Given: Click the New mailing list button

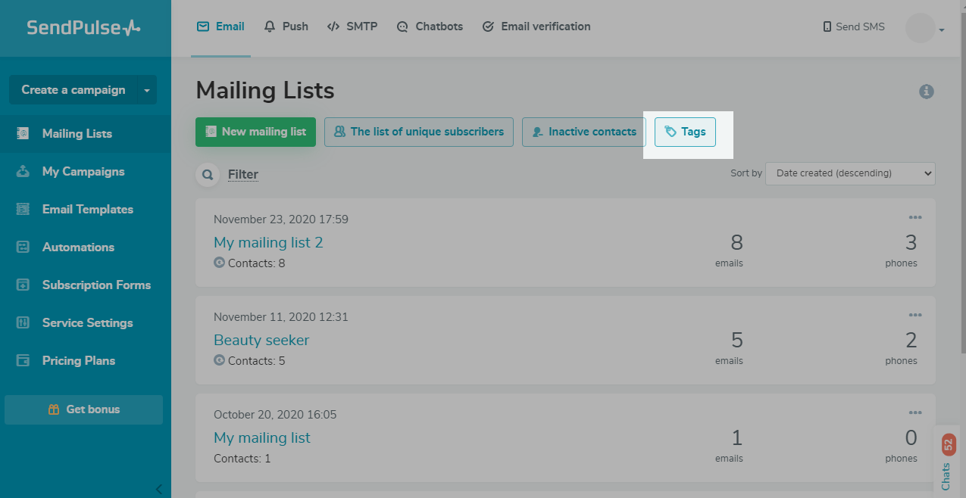Looking at the screenshot, I should [x=255, y=132].
